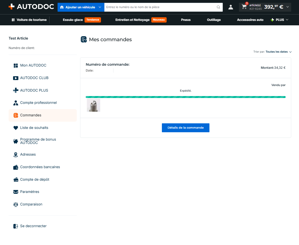Click the order shipping progress bar
The height and width of the screenshot is (245, 299).
point(186,97)
